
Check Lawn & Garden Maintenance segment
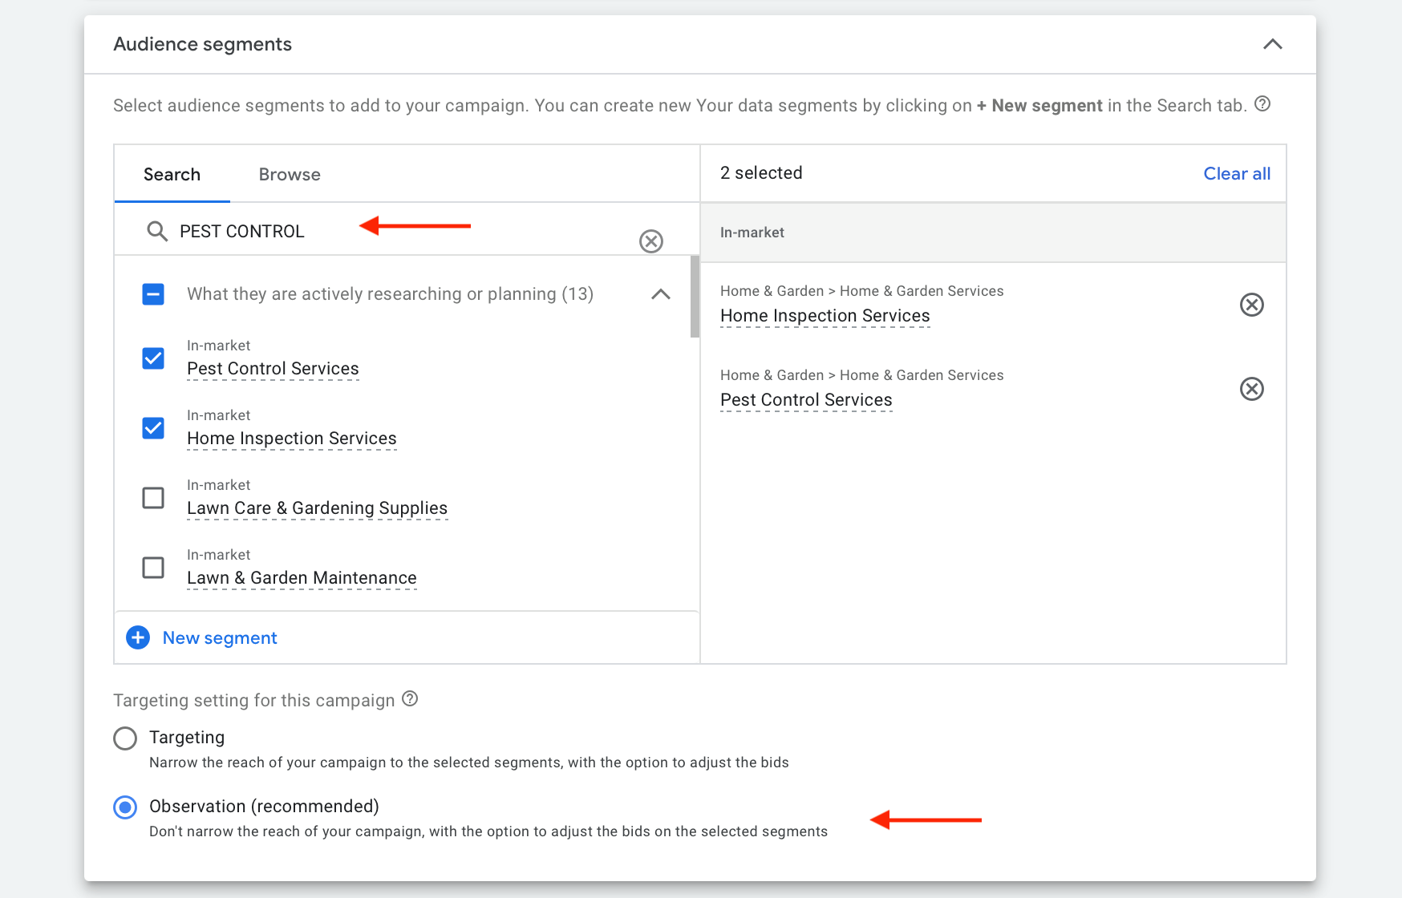point(152,568)
